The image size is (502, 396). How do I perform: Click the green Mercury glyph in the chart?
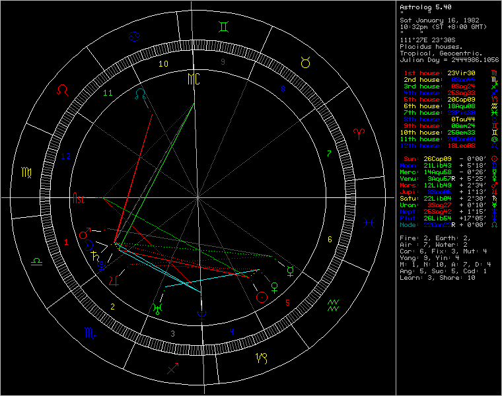coord(290,269)
